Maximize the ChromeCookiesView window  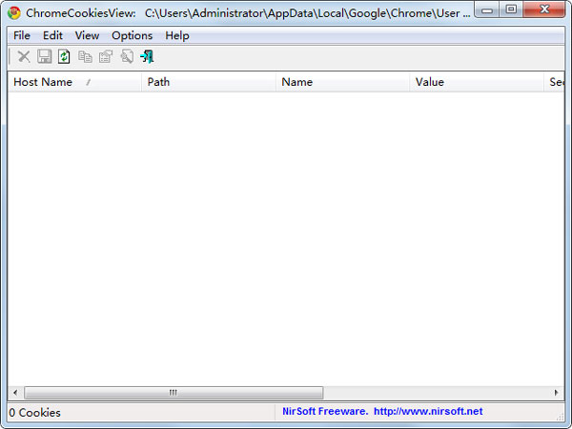[x=511, y=10]
